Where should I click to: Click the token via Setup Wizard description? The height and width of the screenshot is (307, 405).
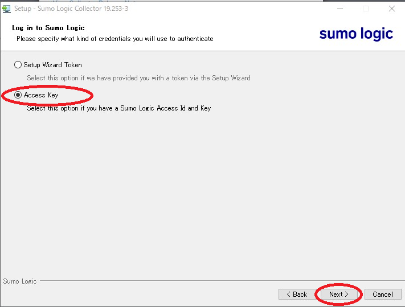coord(138,78)
